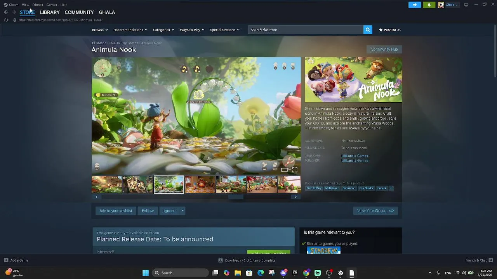Click Add to your wishlist
The height and width of the screenshot is (279, 497).
coord(116,211)
